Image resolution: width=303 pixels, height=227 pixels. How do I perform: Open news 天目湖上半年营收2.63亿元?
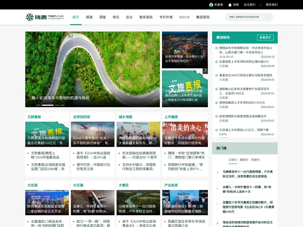click(244, 132)
